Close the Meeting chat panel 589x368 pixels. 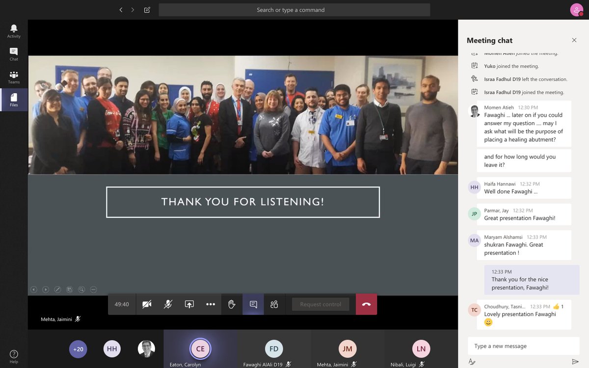pyautogui.click(x=574, y=40)
